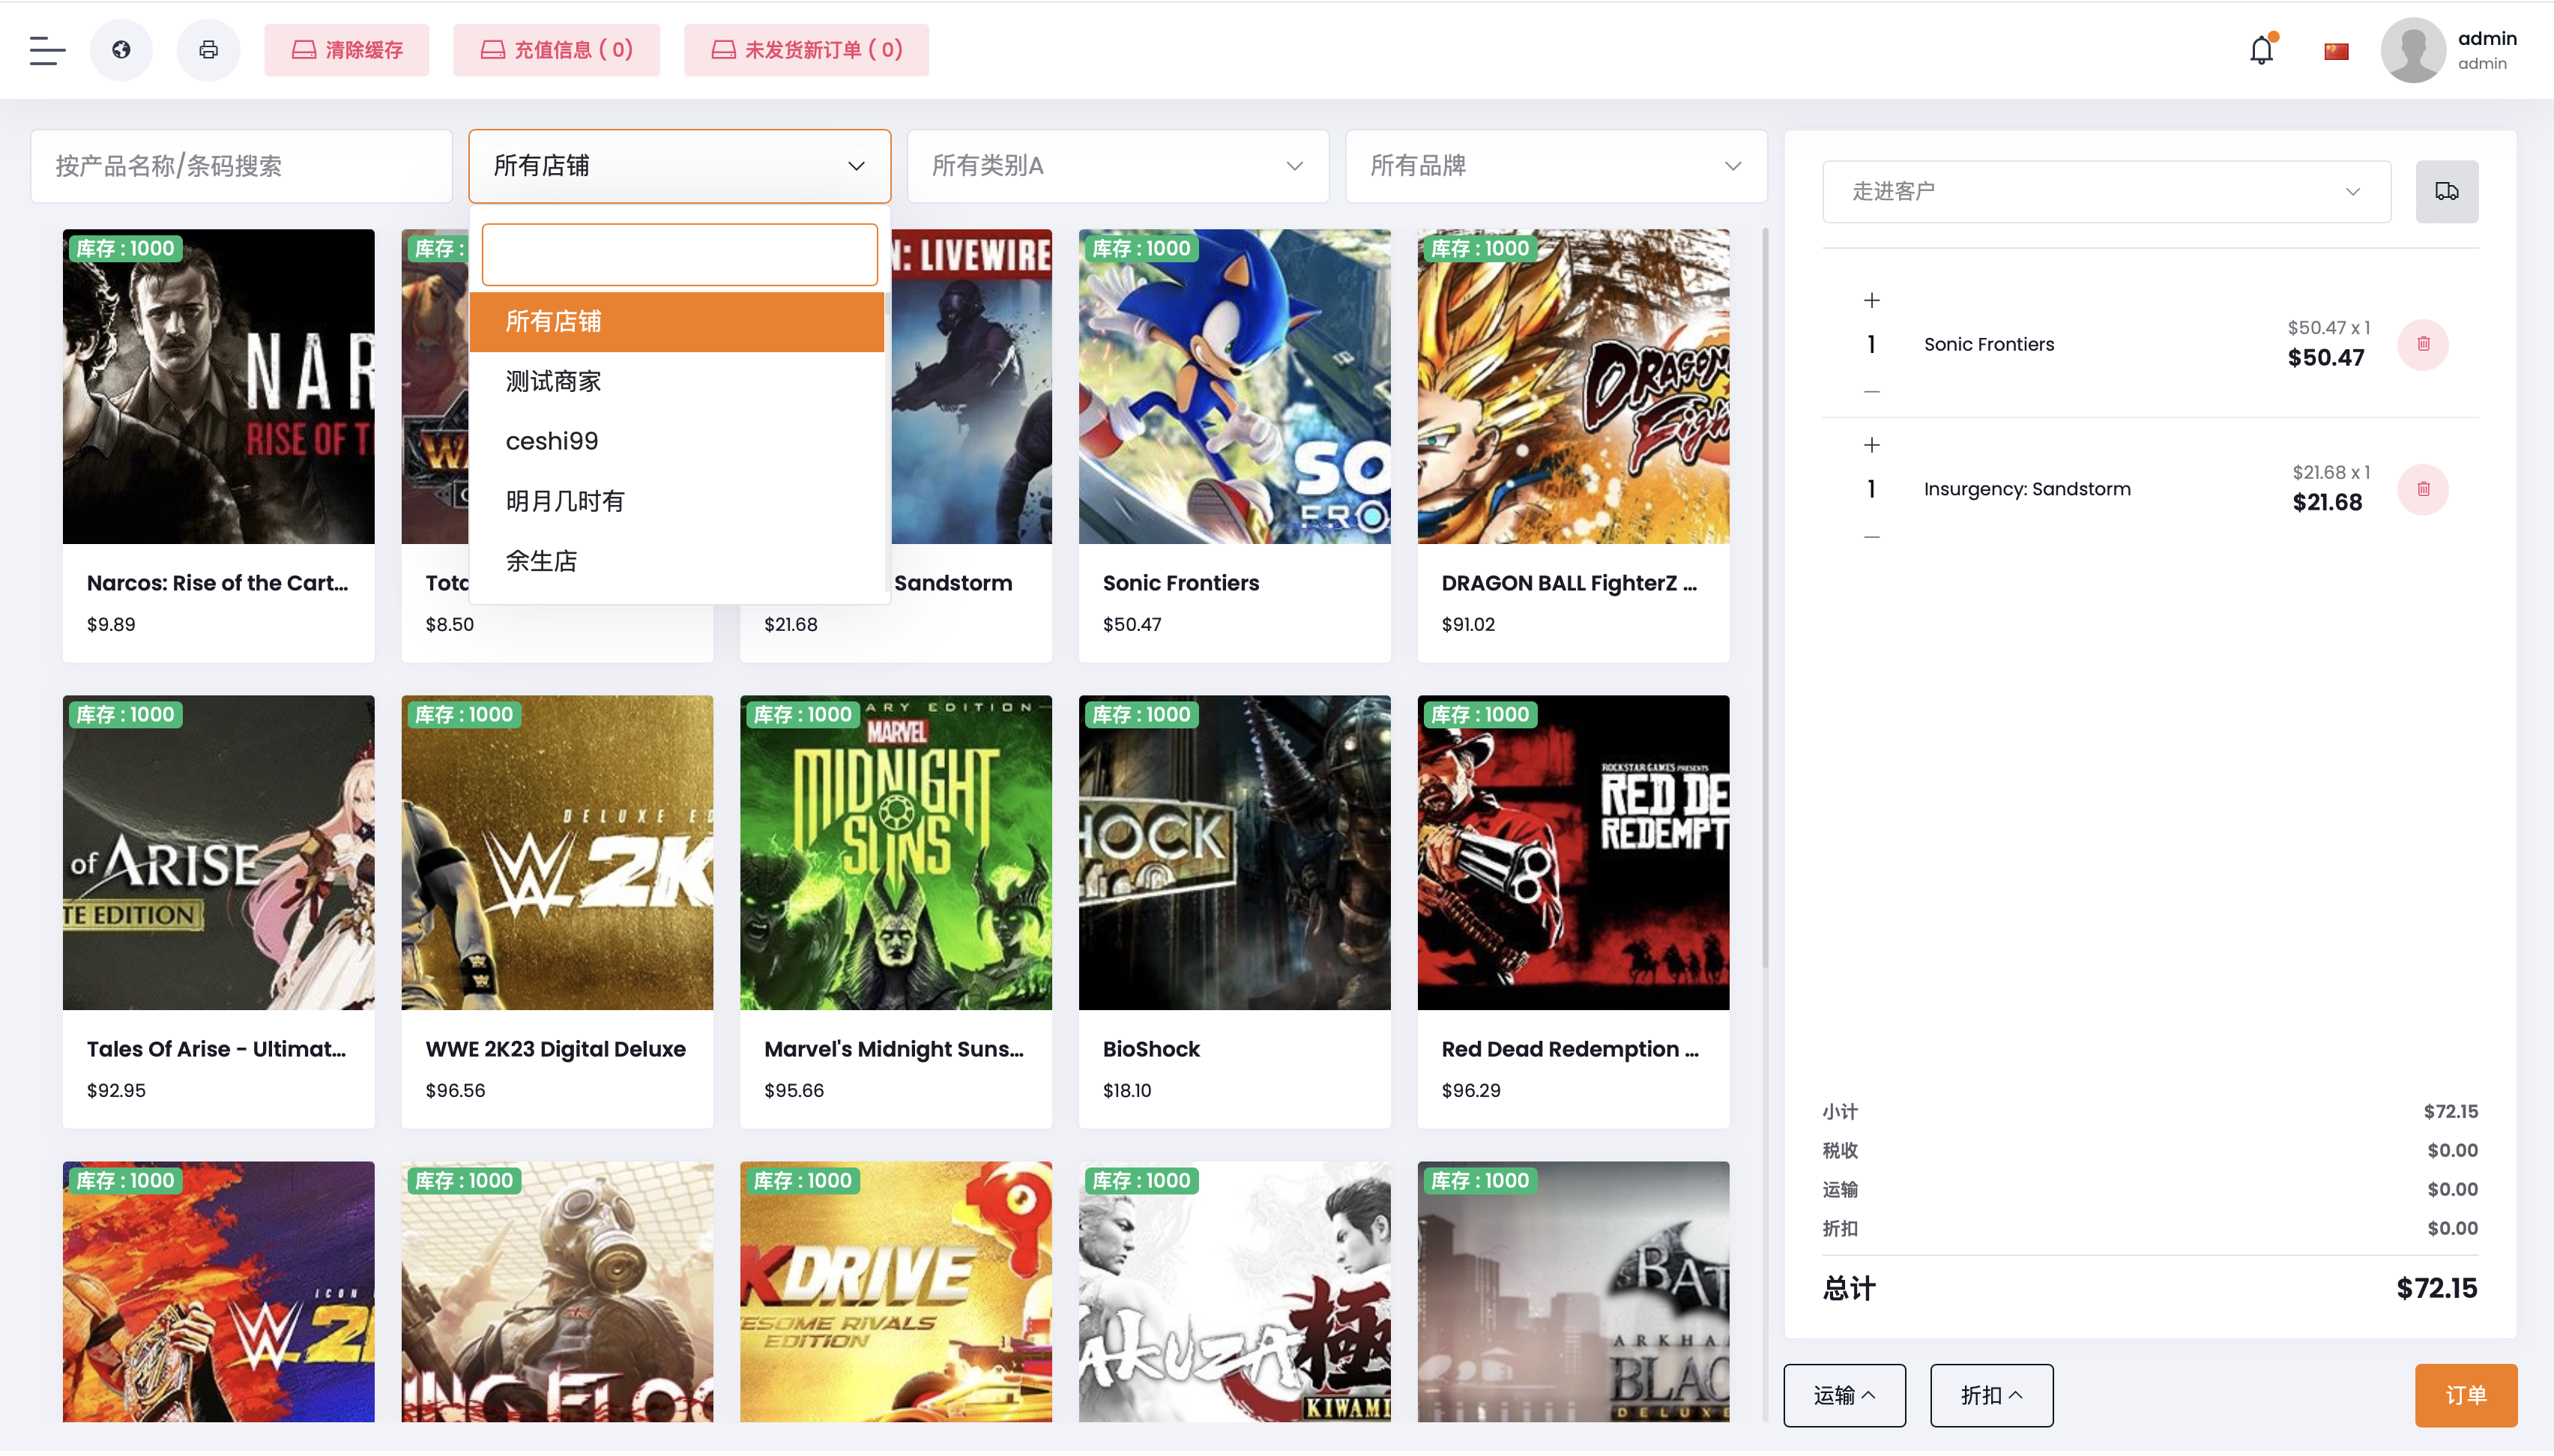Select ceshi99 store option

tap(676, 441)
